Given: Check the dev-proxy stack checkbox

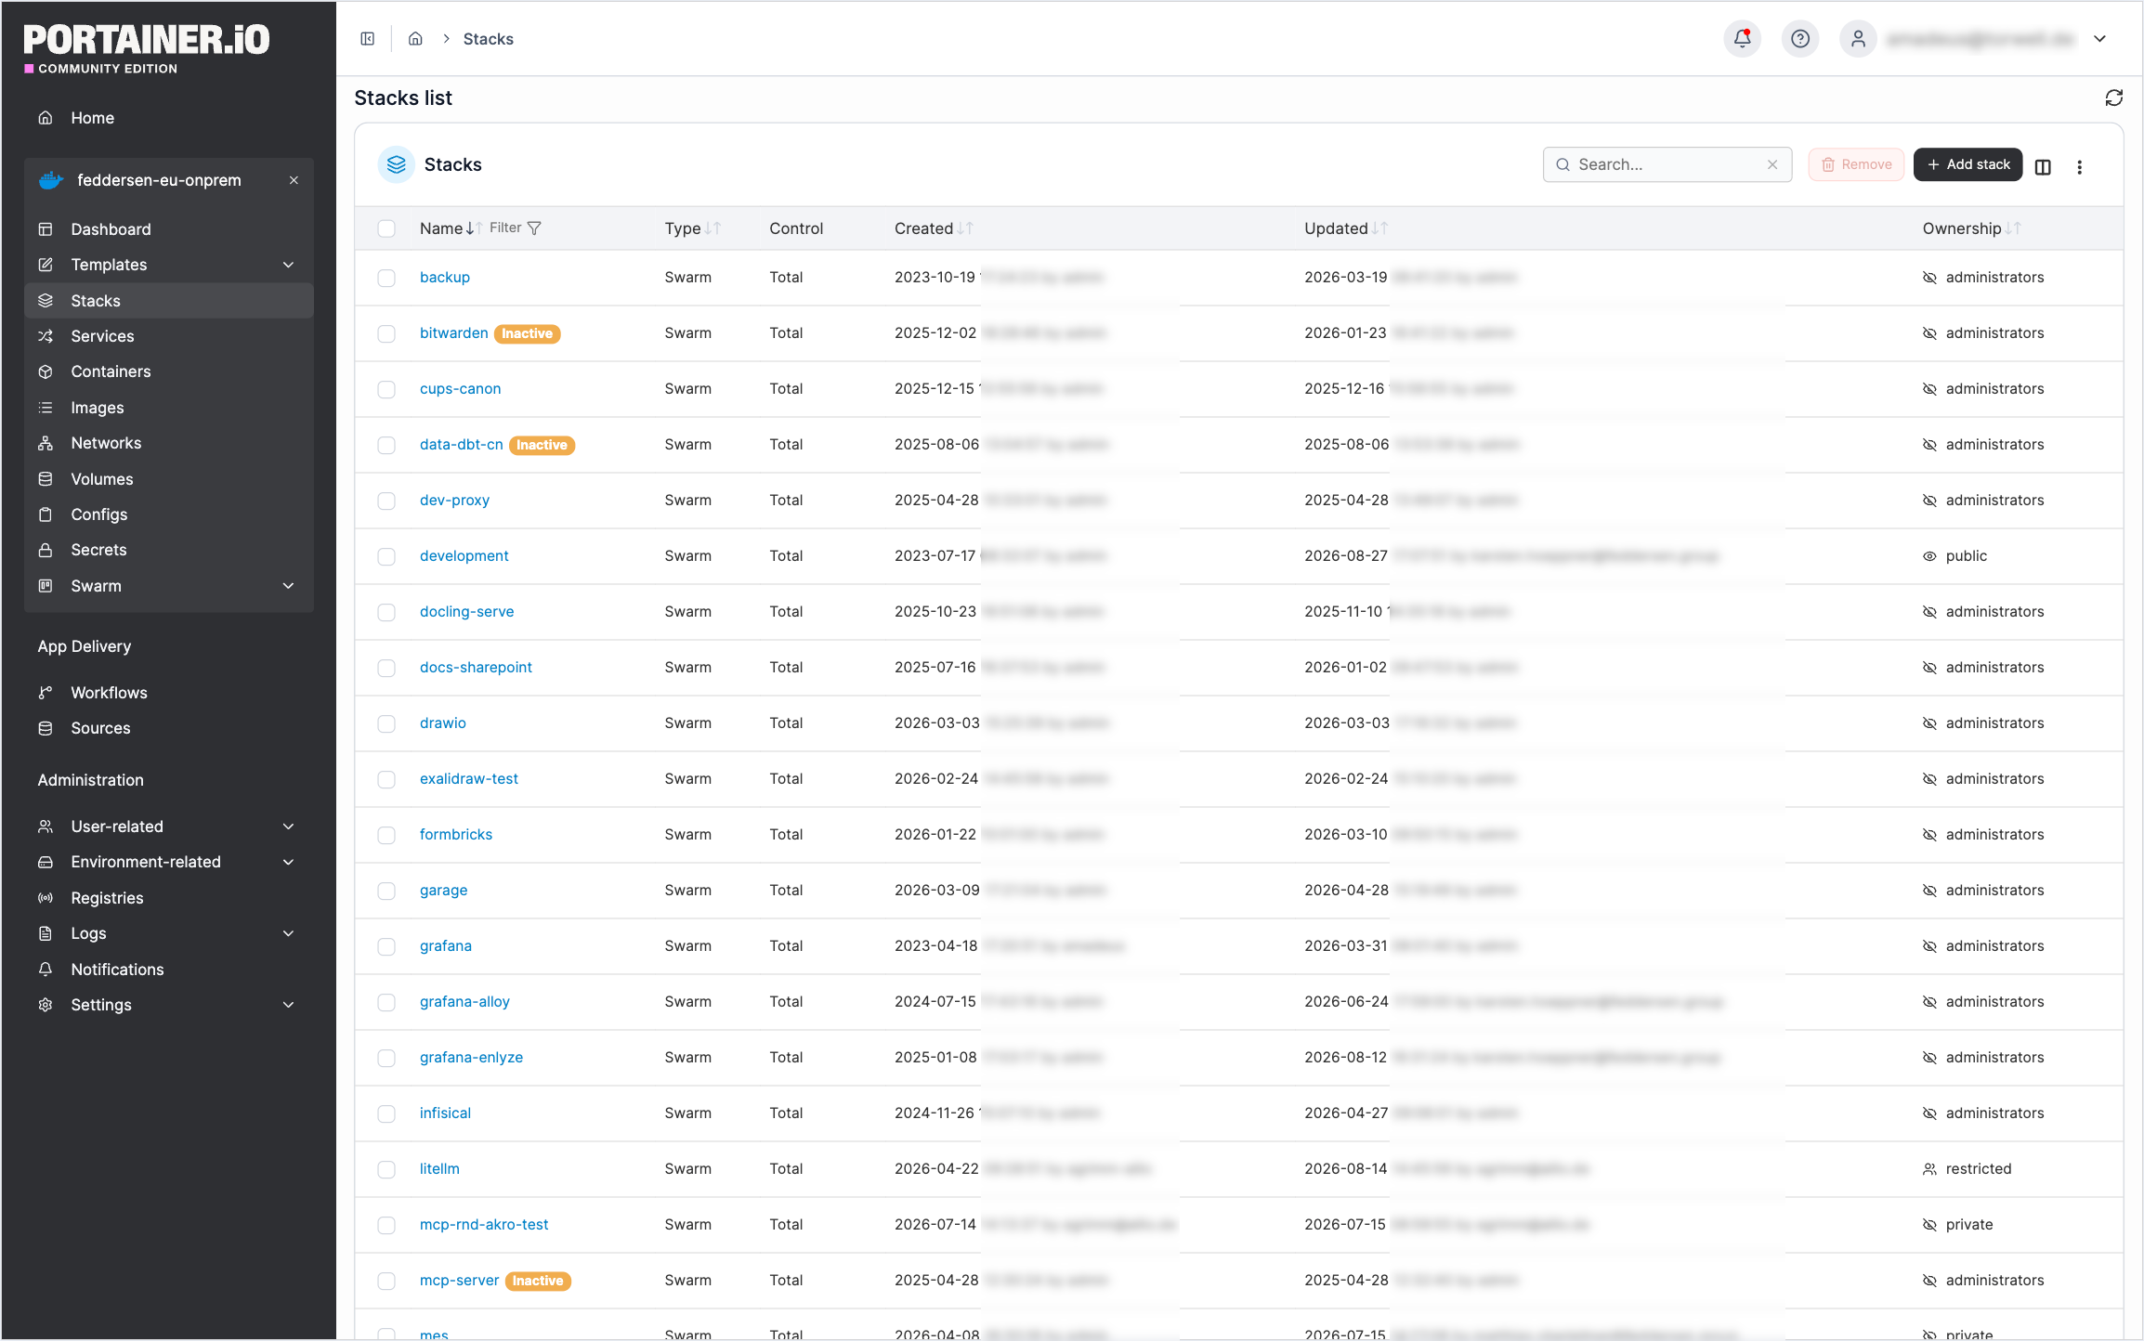Looking at the screenshot, I should tap(386, 501).
